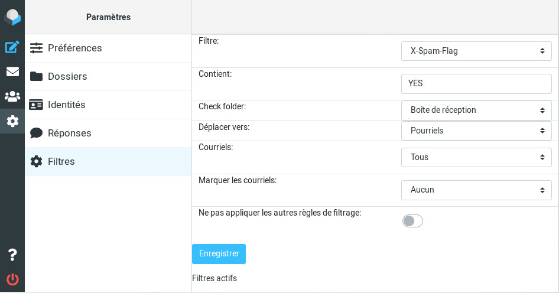Click the red logout power icon
This screenshot has width=559, height=293.
pos(12,279)
